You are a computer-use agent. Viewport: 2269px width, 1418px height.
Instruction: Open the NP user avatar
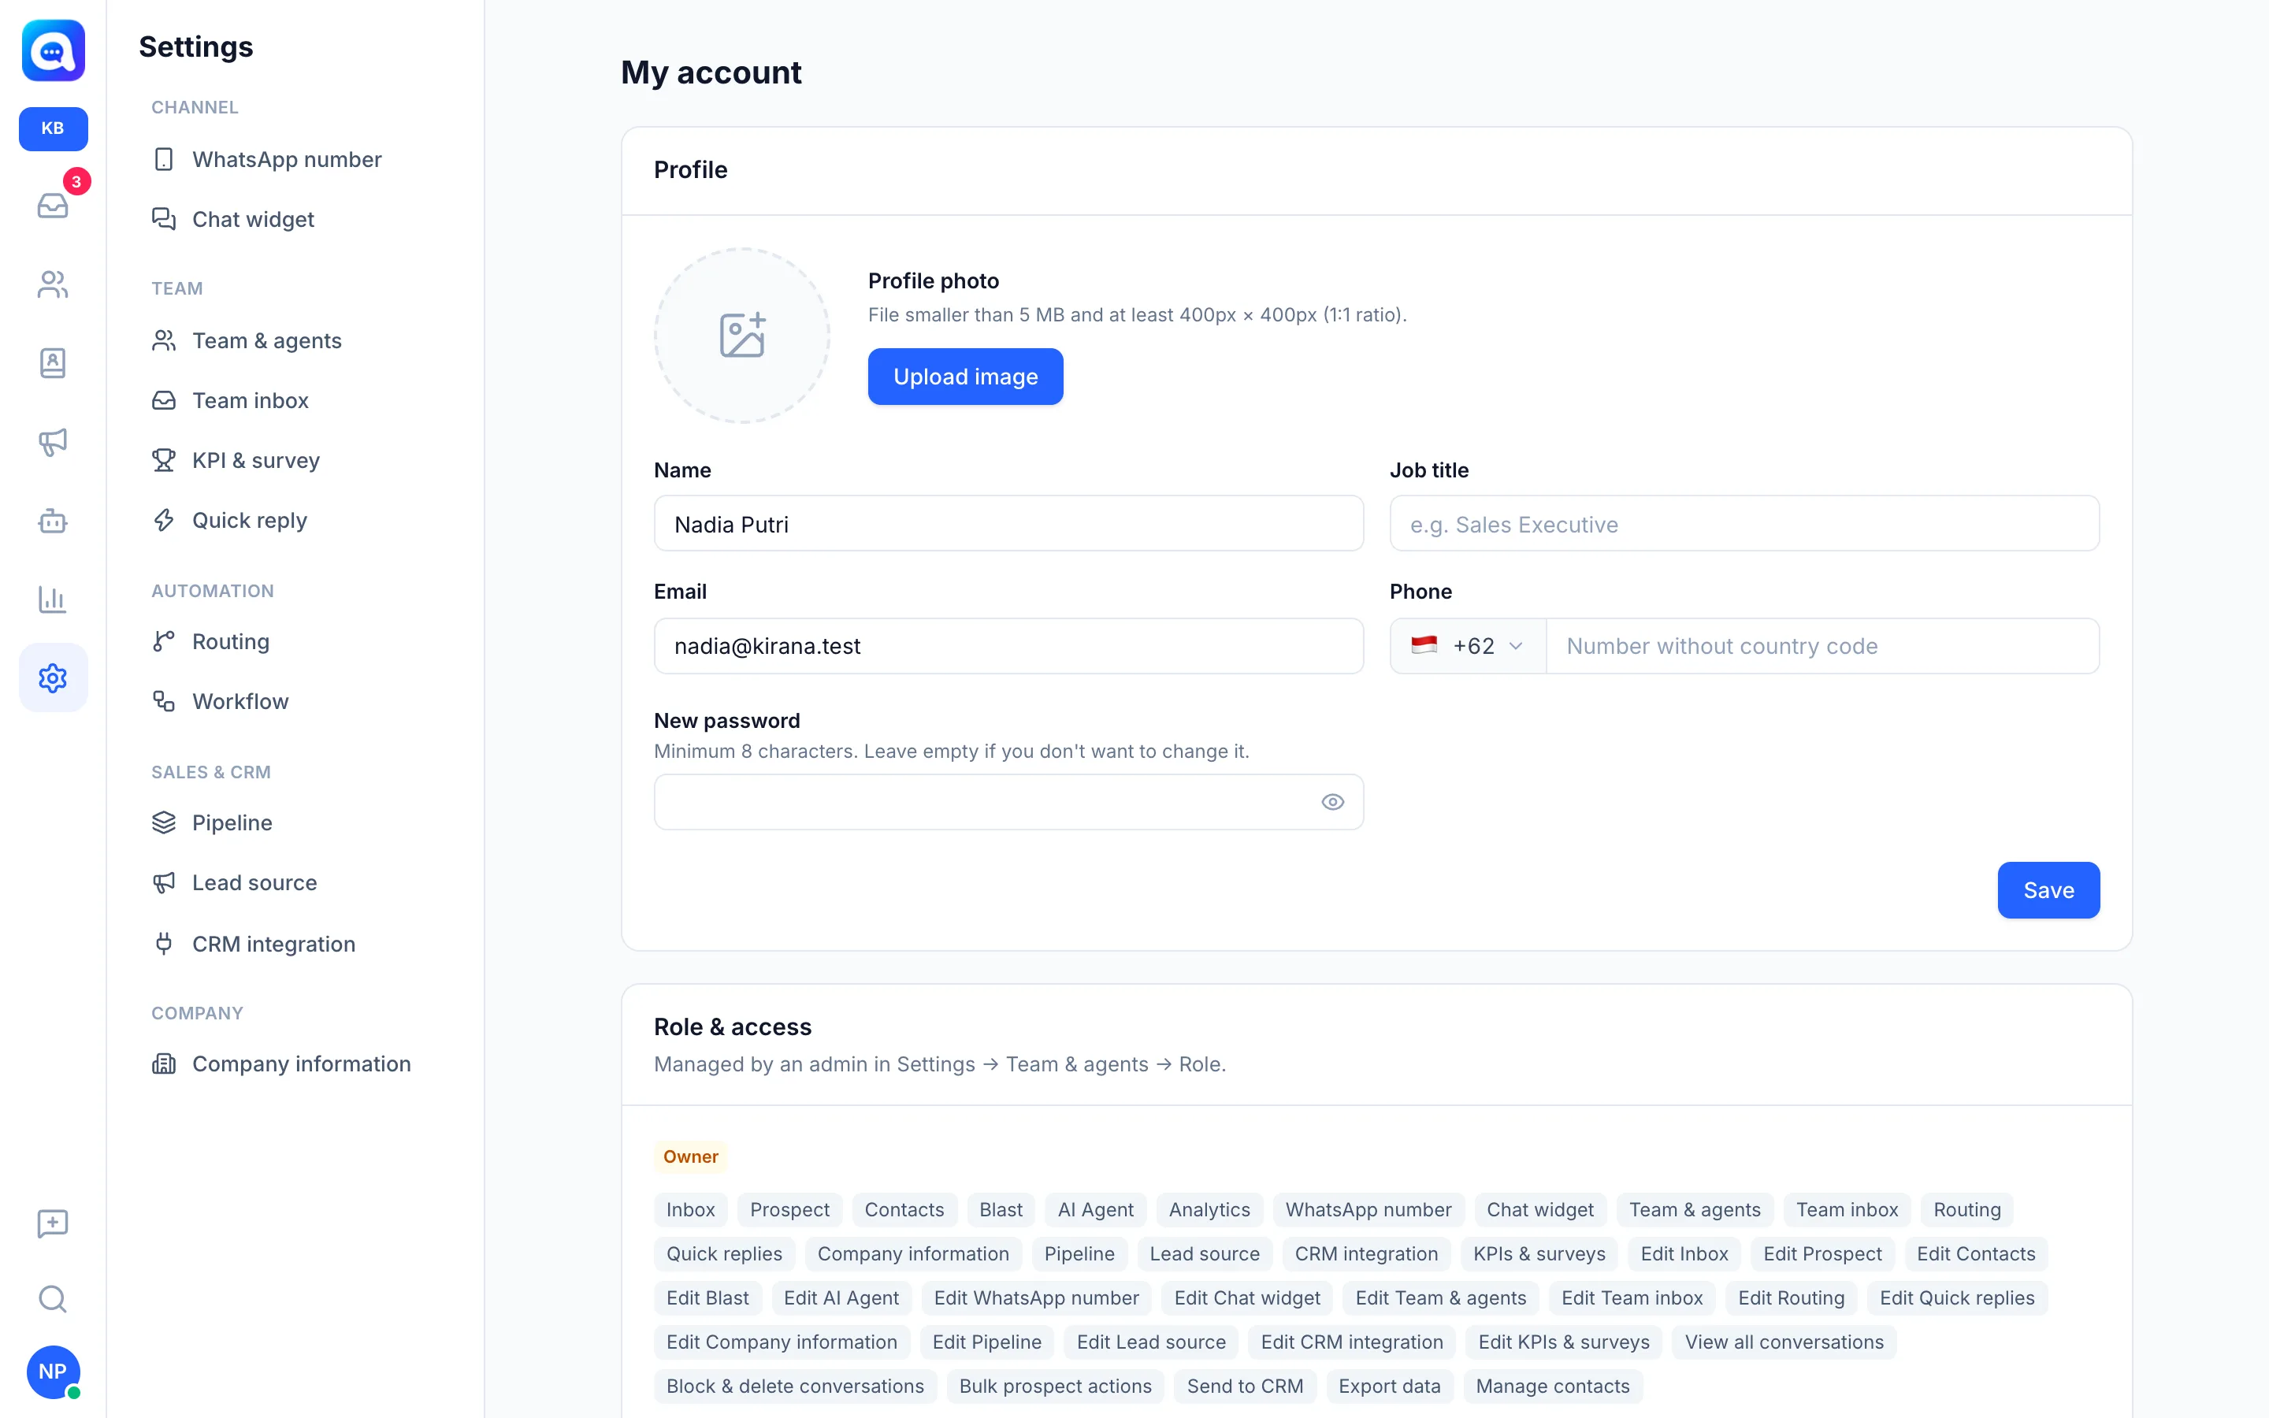pos(53,1371)
